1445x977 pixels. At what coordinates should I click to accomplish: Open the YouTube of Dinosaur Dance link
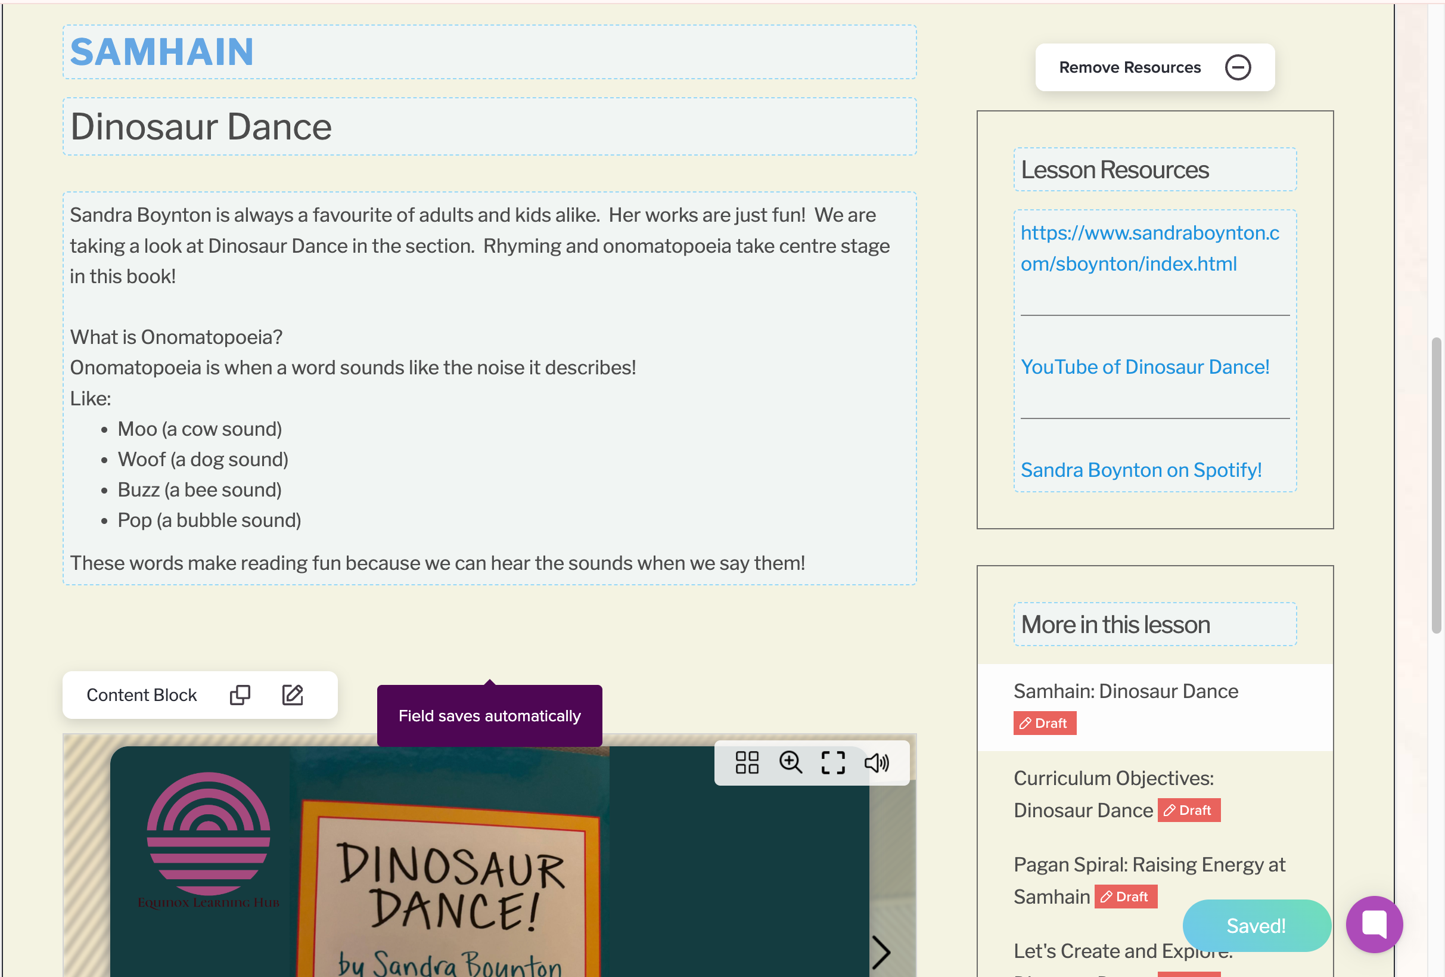tap(1145, 367)
